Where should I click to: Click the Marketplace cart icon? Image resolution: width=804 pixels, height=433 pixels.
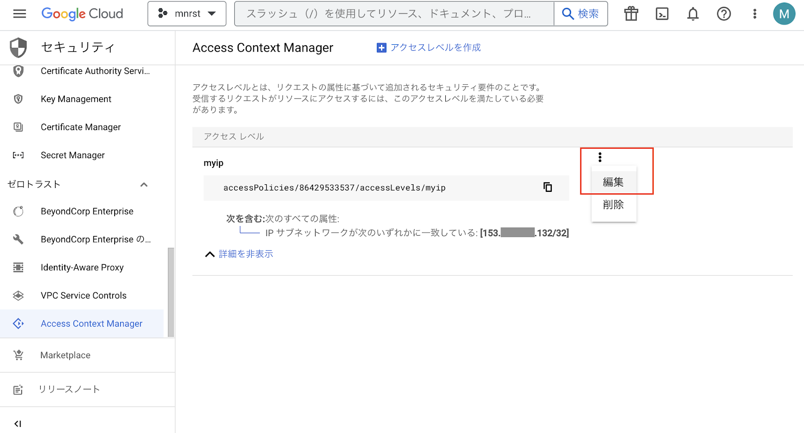pos(18,355)
